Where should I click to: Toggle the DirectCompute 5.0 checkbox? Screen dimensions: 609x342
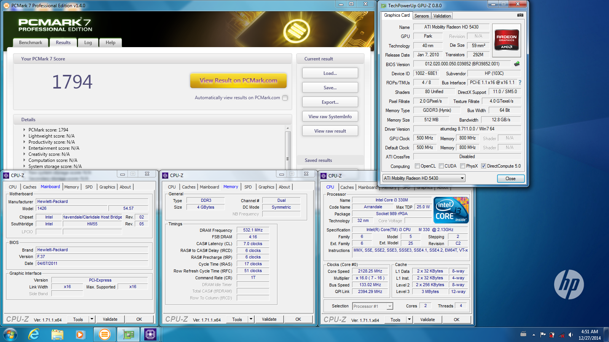[483, 166]
